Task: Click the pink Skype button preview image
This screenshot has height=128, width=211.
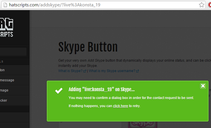Action: click(142, 125)
